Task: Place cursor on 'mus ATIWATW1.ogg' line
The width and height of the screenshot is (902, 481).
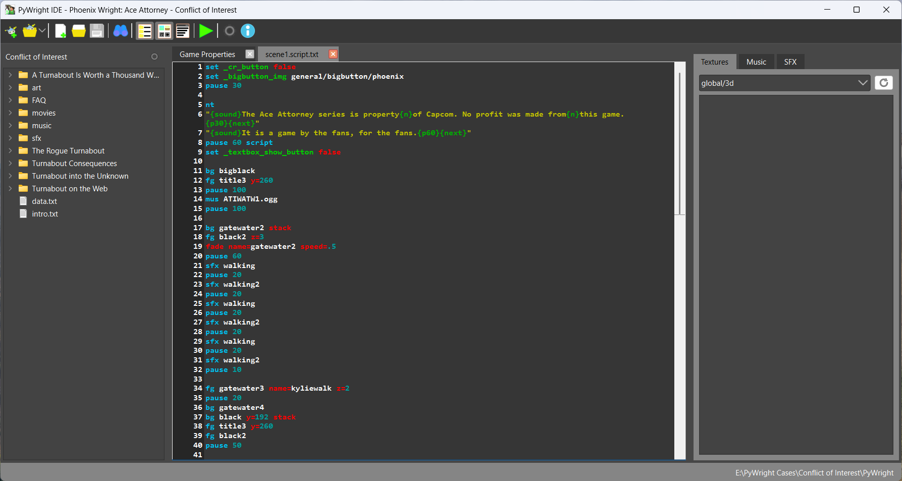Action: 241,199
